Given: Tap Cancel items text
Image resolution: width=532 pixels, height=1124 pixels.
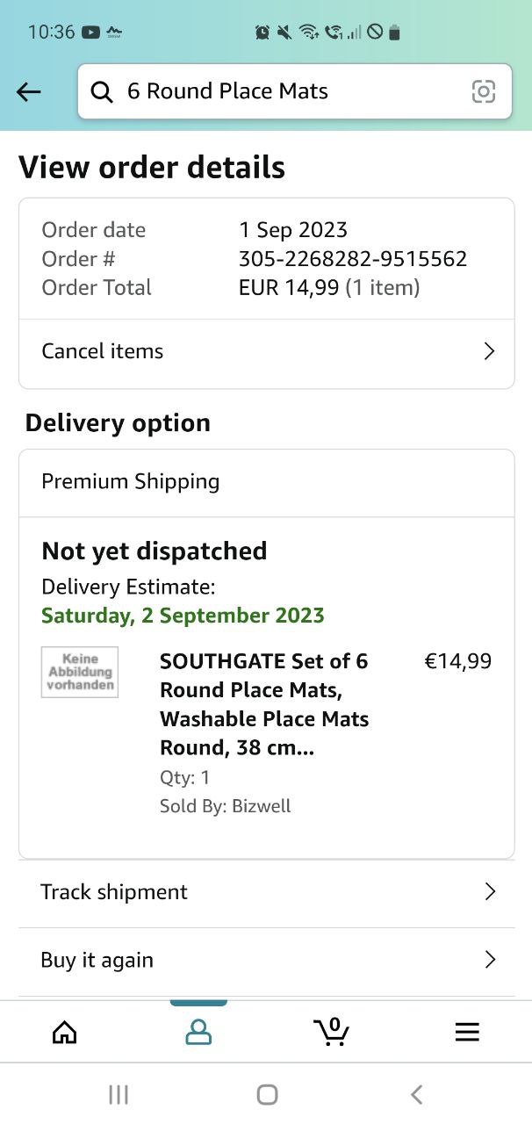Looking at the screenshot, I should click(x=103, y=351).
